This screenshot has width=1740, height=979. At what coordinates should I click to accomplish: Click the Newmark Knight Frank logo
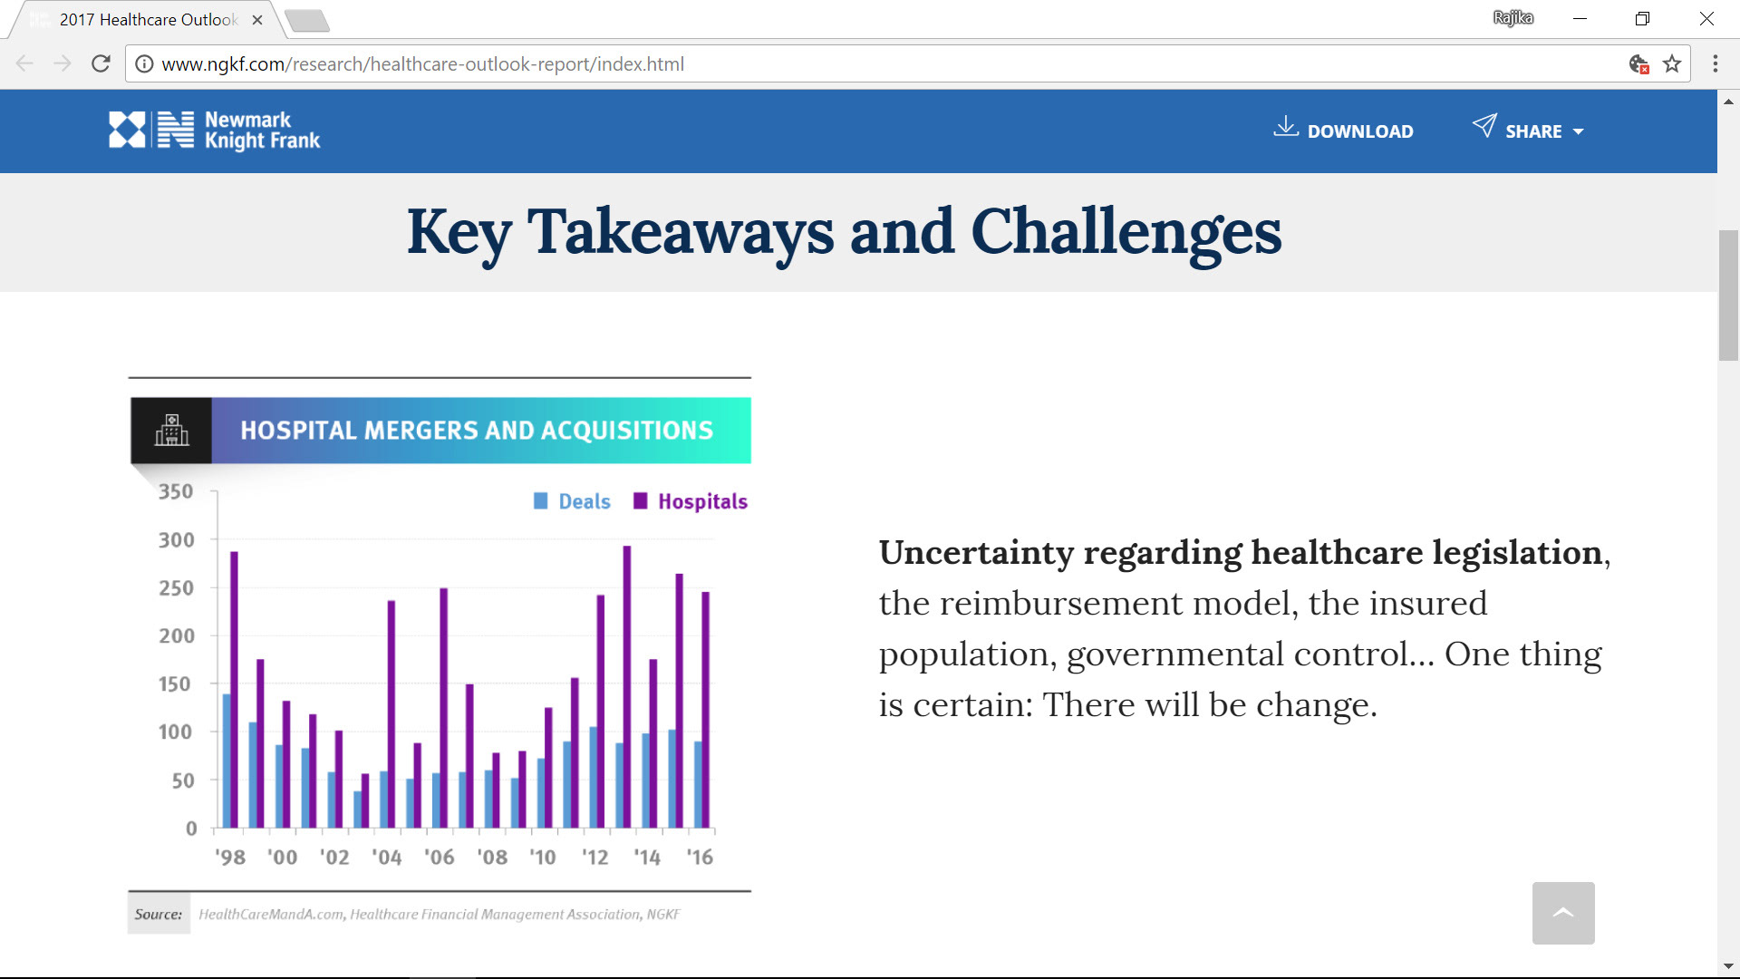215,131
